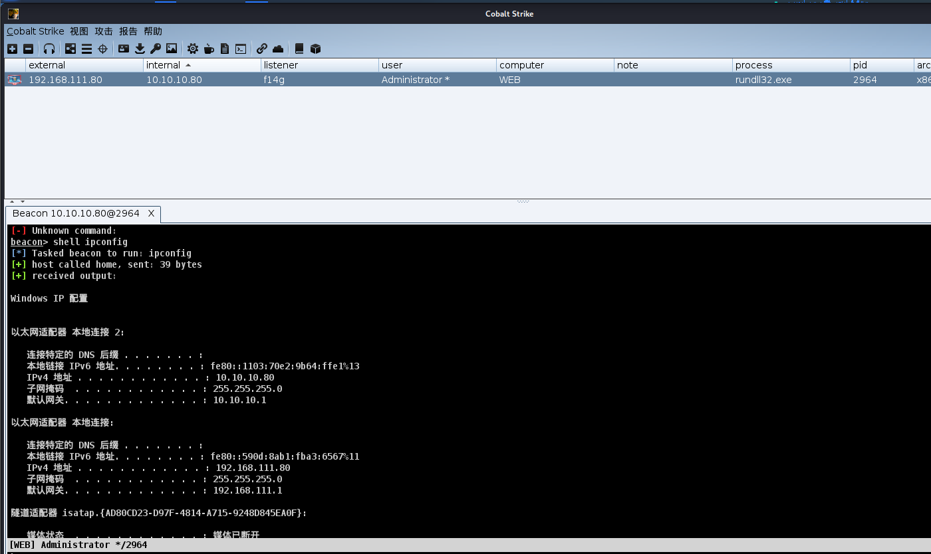The image size is (931, 554).
Task: Click the 'Unknown command:' error line
Action: (64, 231)
